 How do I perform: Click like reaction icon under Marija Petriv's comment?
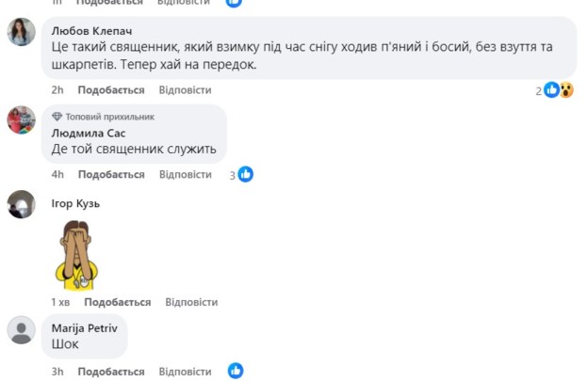click(x=236, y=371)
